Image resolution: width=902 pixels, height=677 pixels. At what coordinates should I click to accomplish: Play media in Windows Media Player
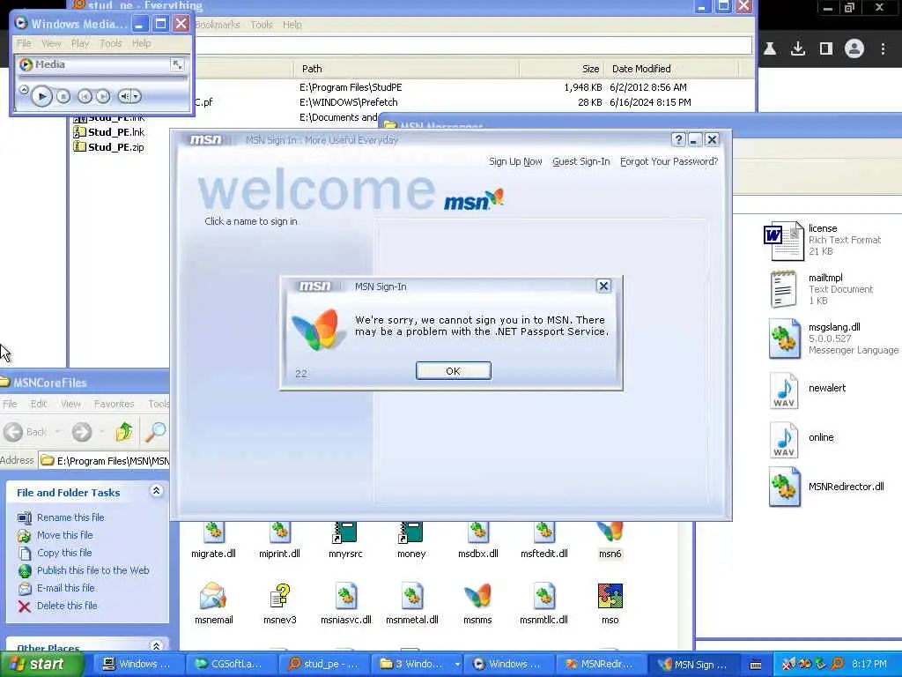[x=41, y=96]
